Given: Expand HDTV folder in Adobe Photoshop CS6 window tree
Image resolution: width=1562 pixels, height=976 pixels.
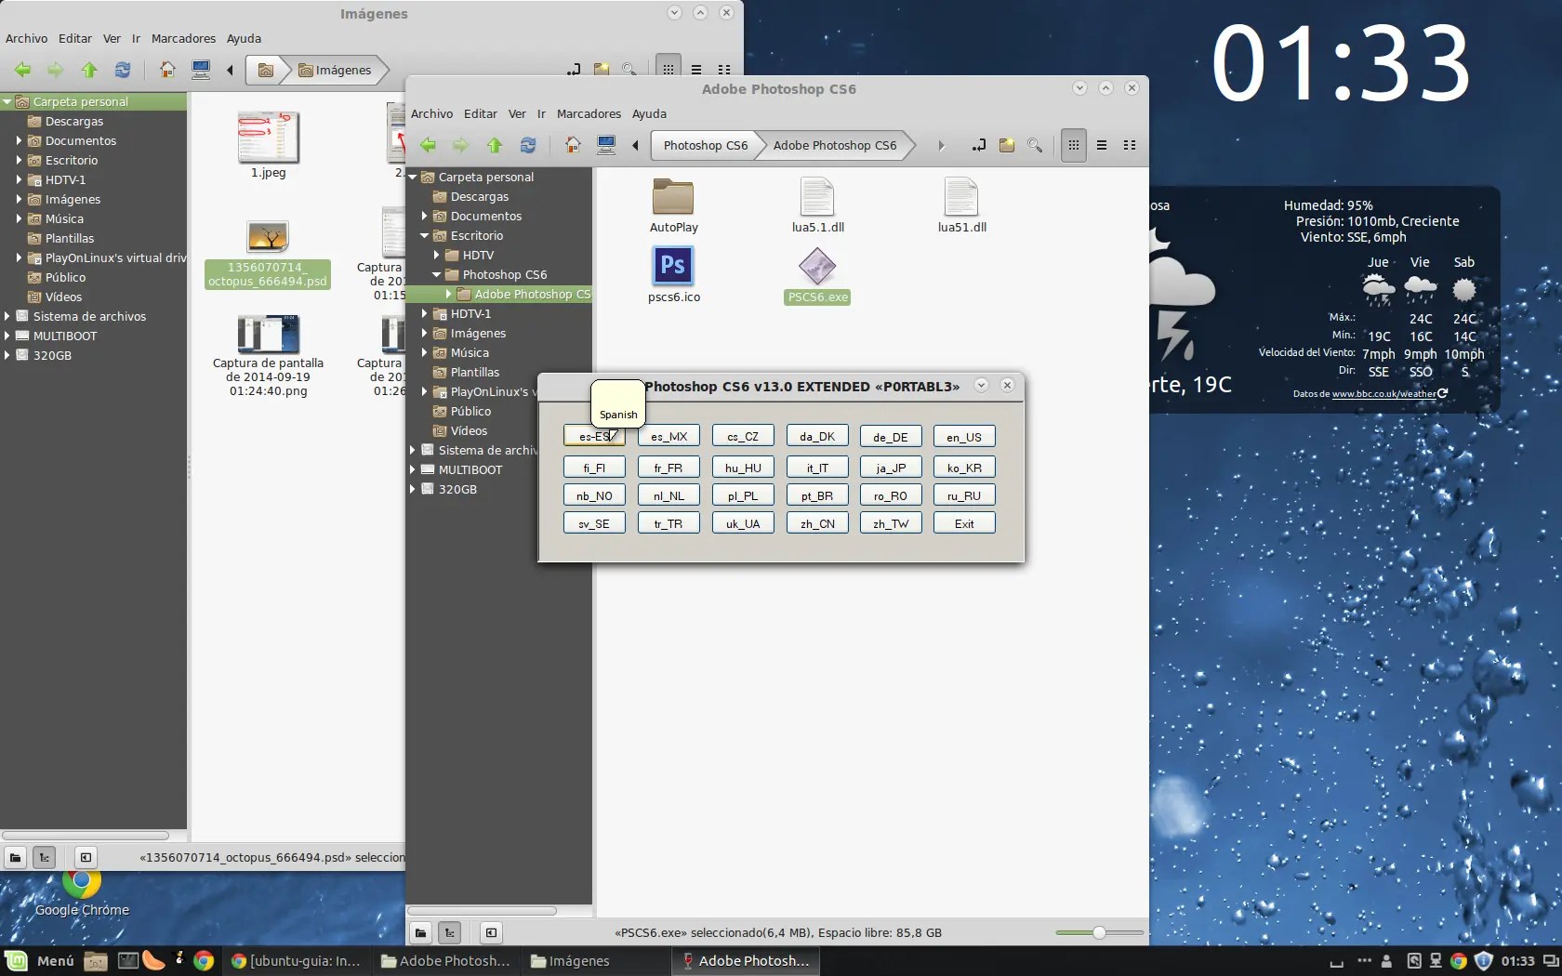Looking at the screenshot, I should 437,255.
